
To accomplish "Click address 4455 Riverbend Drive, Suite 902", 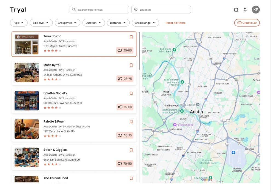I will pos(62,75).
